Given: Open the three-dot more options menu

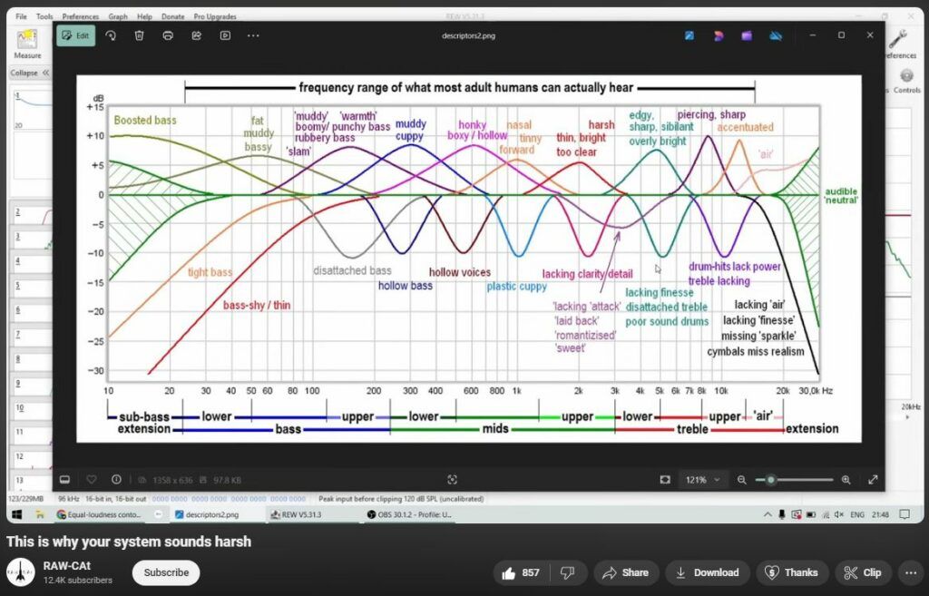Looking at the screenshot, I should 253,35.
